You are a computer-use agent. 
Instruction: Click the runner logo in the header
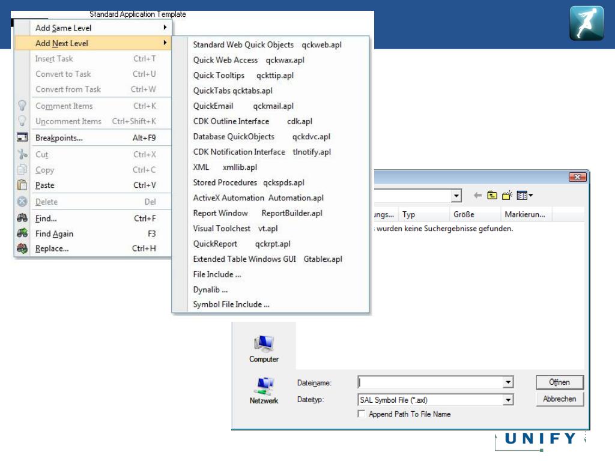pos(586,23)
